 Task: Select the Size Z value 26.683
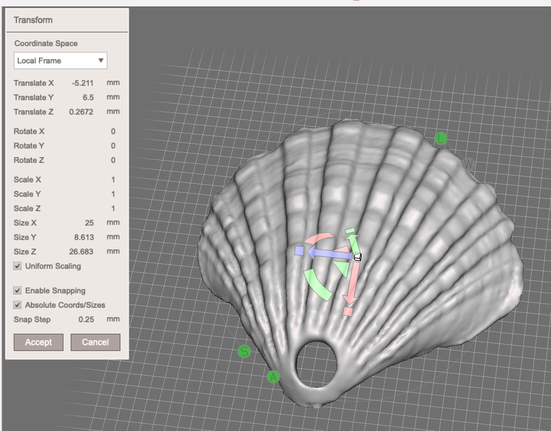tap(81, 252)
